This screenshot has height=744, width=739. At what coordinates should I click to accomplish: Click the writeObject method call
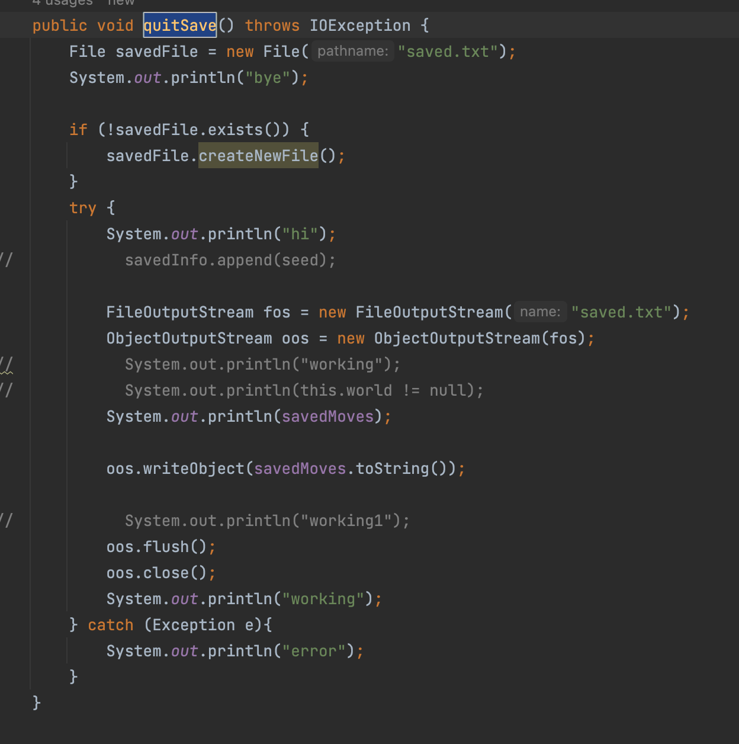(x=194, y=469)
